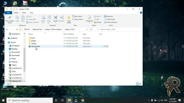Switch to large icons view
Viewport: 184px width, 103px height.
click(x=141, y=84)
